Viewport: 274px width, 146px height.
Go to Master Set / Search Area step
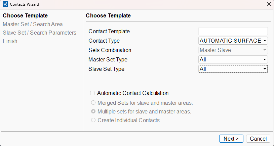coord(33,24)
